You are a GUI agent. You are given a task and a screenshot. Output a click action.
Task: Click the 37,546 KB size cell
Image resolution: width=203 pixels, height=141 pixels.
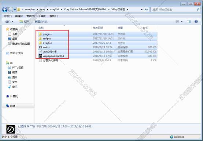(x=150, y=52)
